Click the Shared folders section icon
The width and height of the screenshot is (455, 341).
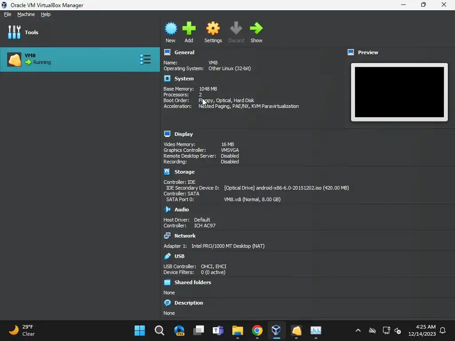click(167, 282)
